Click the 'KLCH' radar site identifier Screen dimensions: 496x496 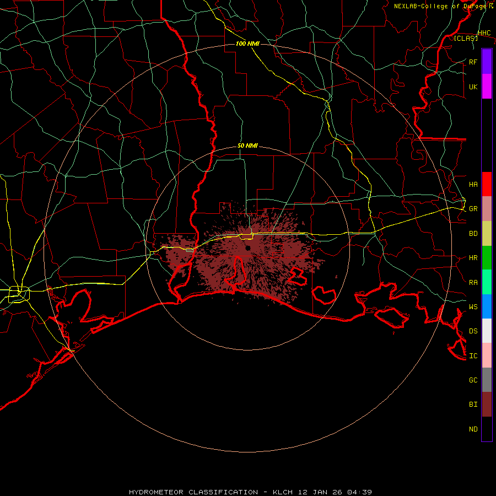click(x=283, y=492)
